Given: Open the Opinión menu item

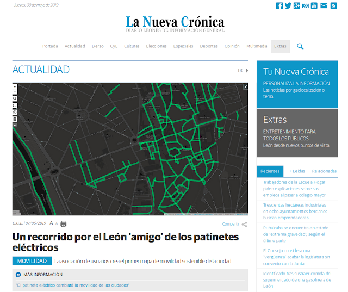Looking at the screenshot, I should 232,46.
